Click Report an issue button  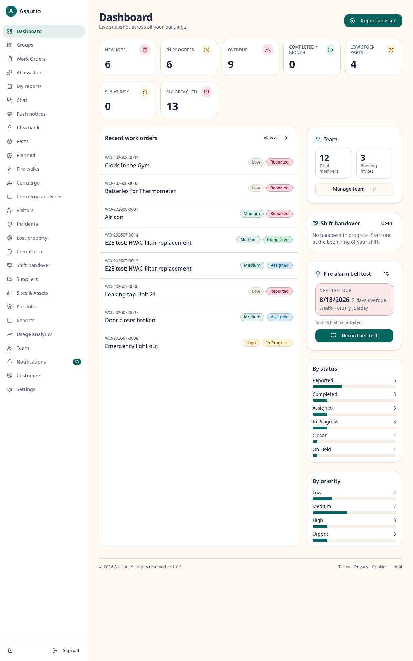click(x=373, y=21)
